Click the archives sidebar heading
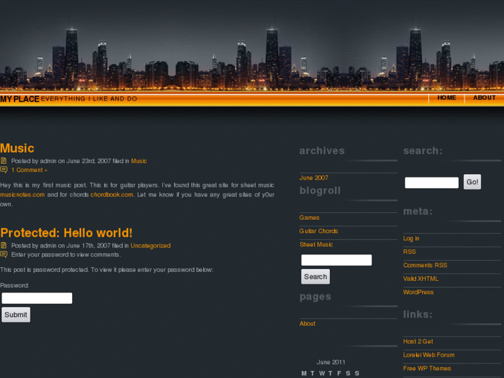Image resolution: width=504 pixels, height=378 pixels. coord(322,151)
